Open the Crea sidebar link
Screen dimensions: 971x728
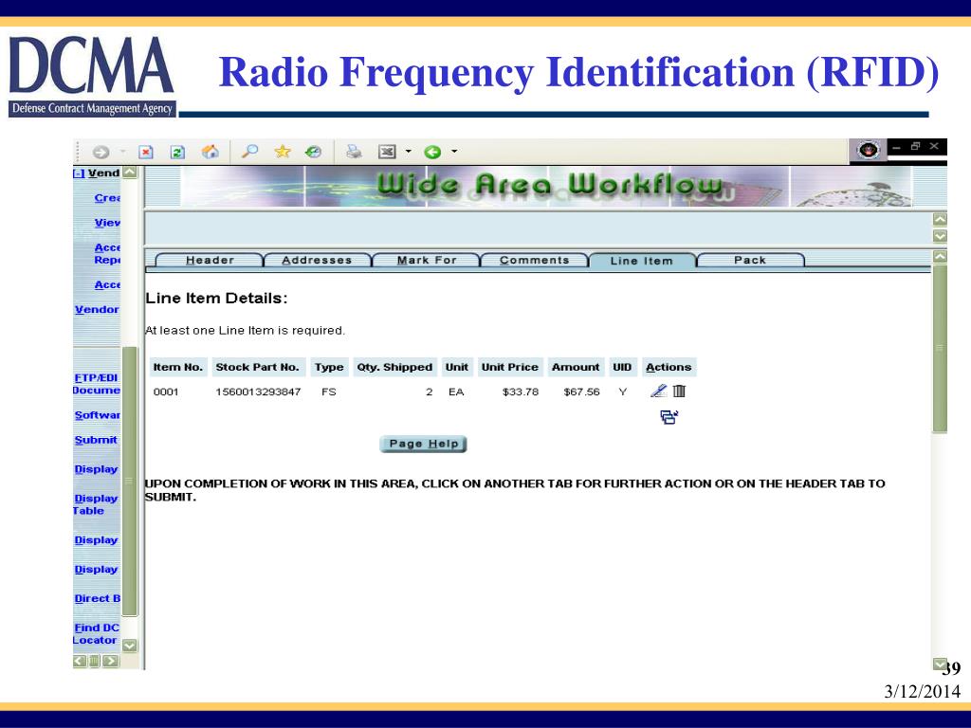[107, 198]
